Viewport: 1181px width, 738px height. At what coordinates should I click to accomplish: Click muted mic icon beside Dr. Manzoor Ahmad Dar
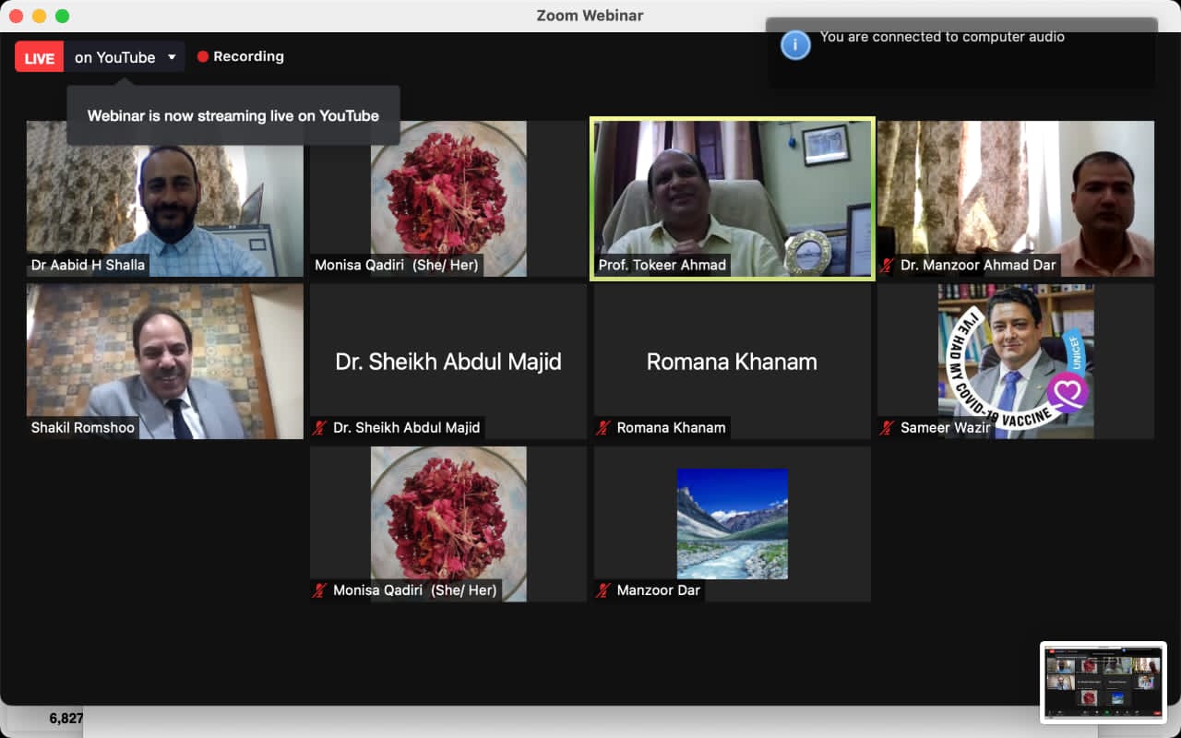[888, 266]
